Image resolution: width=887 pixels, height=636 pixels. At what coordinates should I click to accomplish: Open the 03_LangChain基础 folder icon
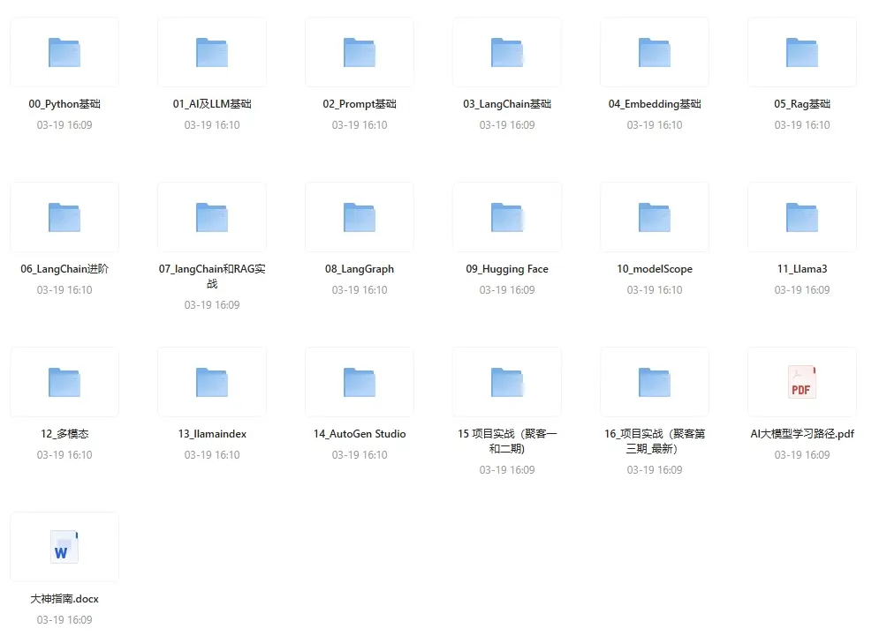(507, 53)
